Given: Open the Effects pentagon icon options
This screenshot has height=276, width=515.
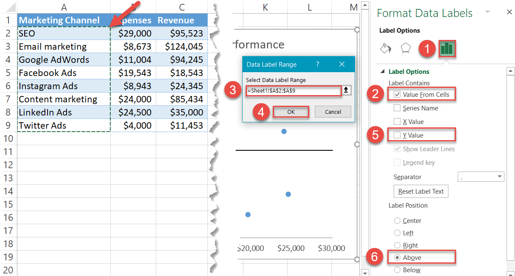Looking at the screenshot, I should [406, 48].
